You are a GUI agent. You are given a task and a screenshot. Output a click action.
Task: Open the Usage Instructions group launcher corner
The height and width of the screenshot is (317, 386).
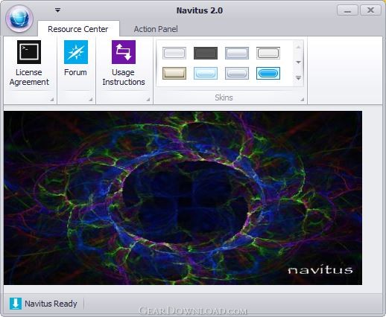pyautogui.click(x=148, y=100)
